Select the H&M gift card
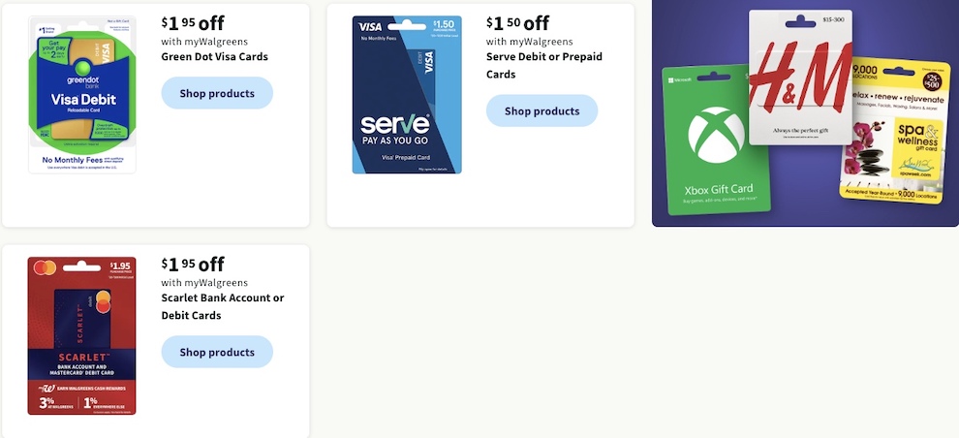 [800, 78]
